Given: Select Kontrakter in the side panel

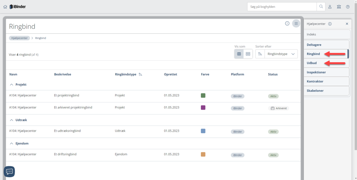Looking at the screenshot, I should (x=327, y=81).
